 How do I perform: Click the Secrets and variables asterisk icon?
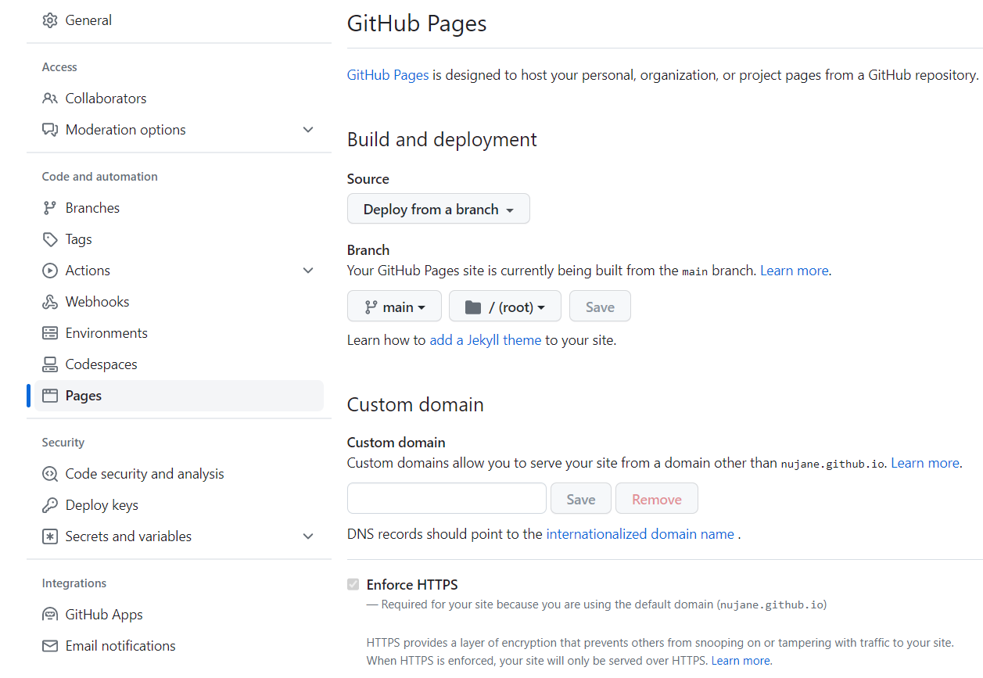[x=50, y=536]
